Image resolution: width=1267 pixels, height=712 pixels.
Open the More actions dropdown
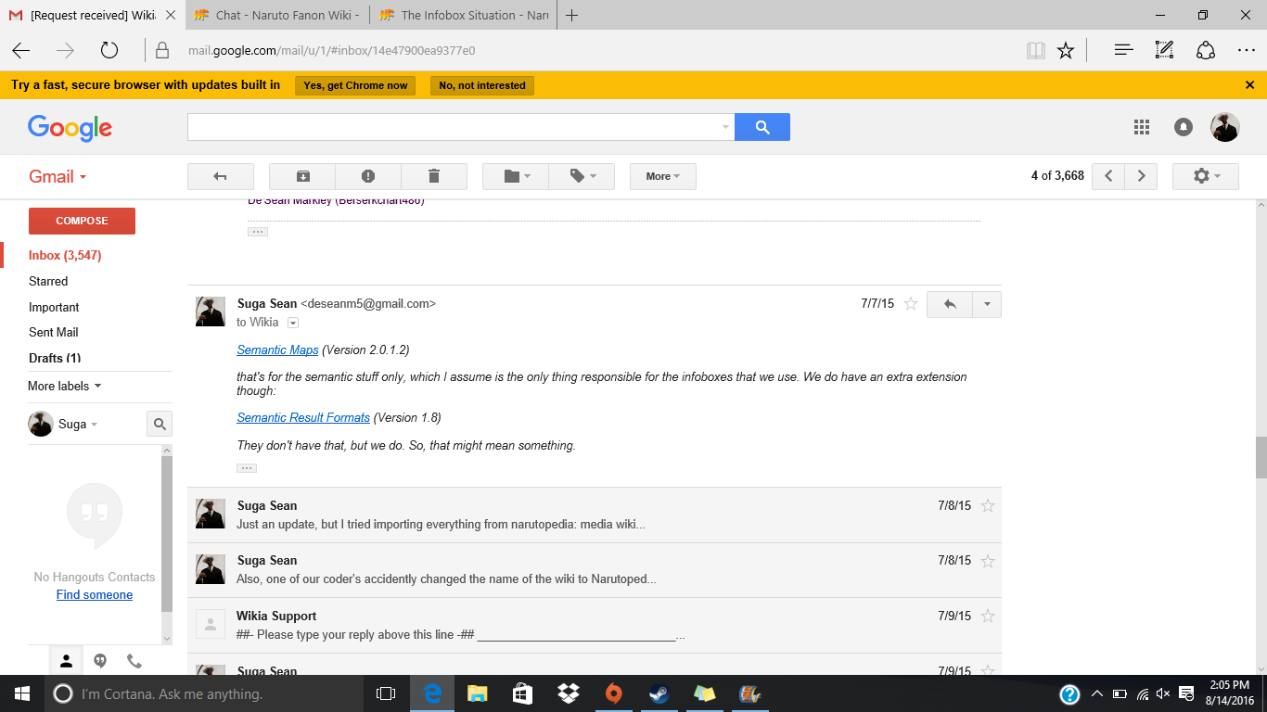click(663, 176)
